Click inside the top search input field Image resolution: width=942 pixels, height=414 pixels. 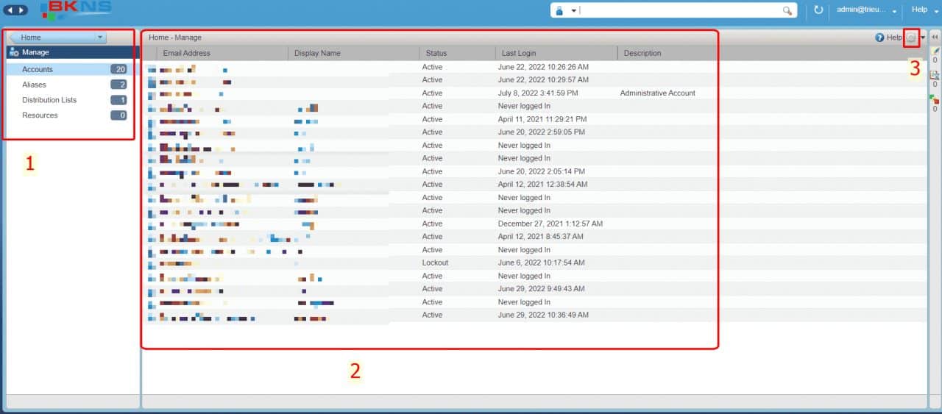point(677,11)
